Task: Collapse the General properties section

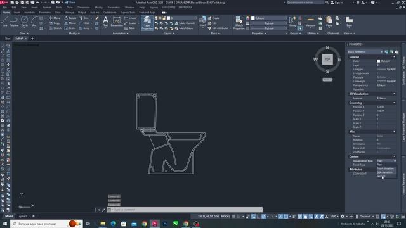Action: [x=395, y=57]
